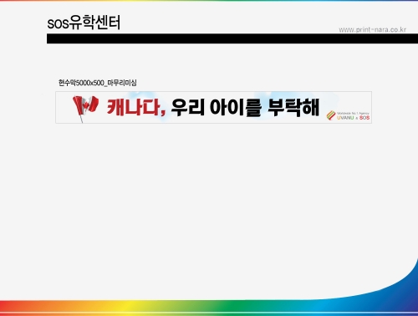Click the comma after 캐나다
The width and height of the screenshot is (418, 316).
point(163,113)
